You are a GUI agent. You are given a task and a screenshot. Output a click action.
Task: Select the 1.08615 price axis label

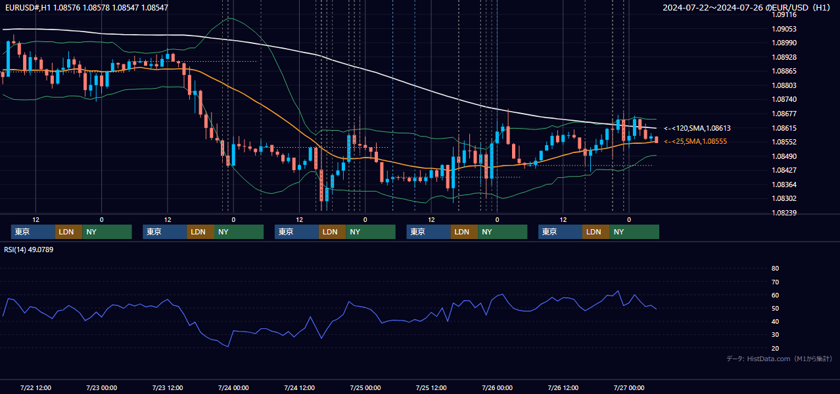point(784,128)
